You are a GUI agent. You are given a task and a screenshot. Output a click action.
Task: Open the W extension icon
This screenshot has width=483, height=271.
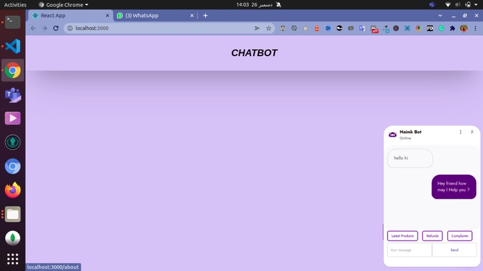(x=283, y=28)
